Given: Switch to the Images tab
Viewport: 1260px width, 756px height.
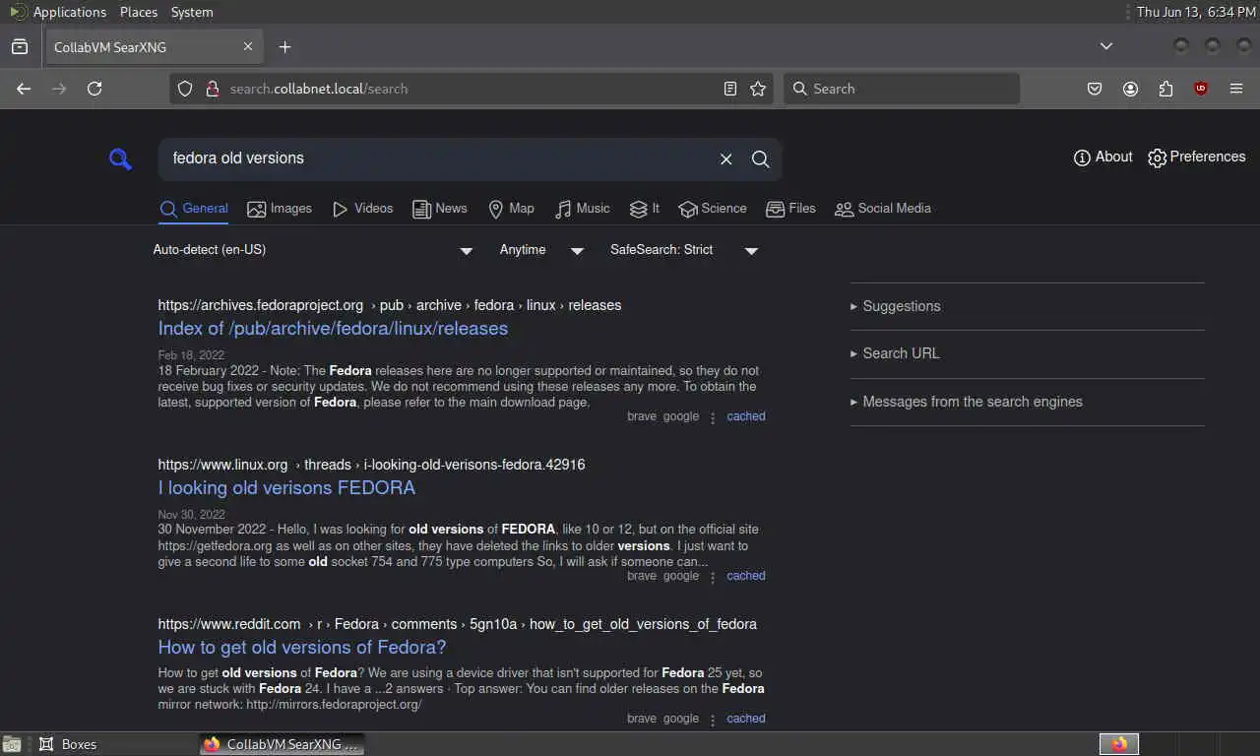Looking at the screenshot, I should coord(280,209).
